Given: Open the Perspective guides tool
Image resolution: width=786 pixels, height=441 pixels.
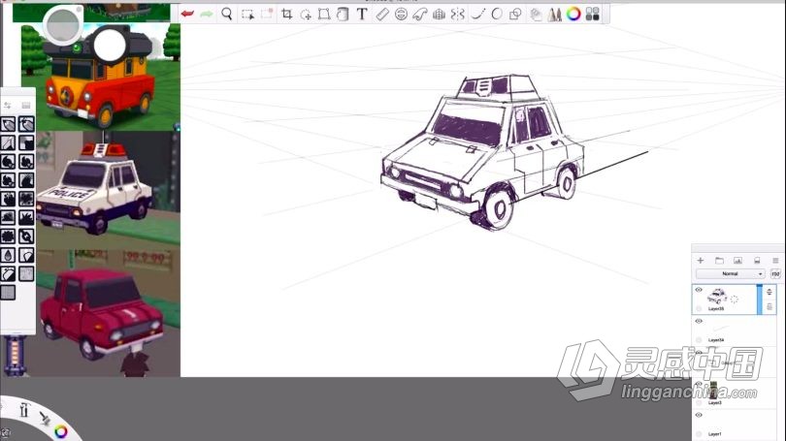Looking at the screenshot, I should coord(439,15).
